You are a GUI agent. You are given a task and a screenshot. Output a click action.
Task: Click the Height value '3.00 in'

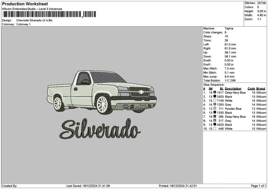pyautogui.click(x=261, y=11)
